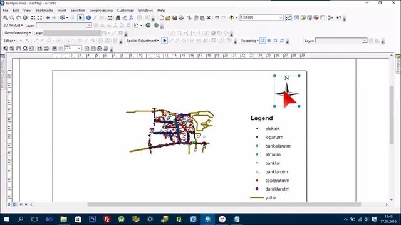Screen dimensions: 401x225
Task: Switch to Data View button at bottom
Action: click(9, 204)
